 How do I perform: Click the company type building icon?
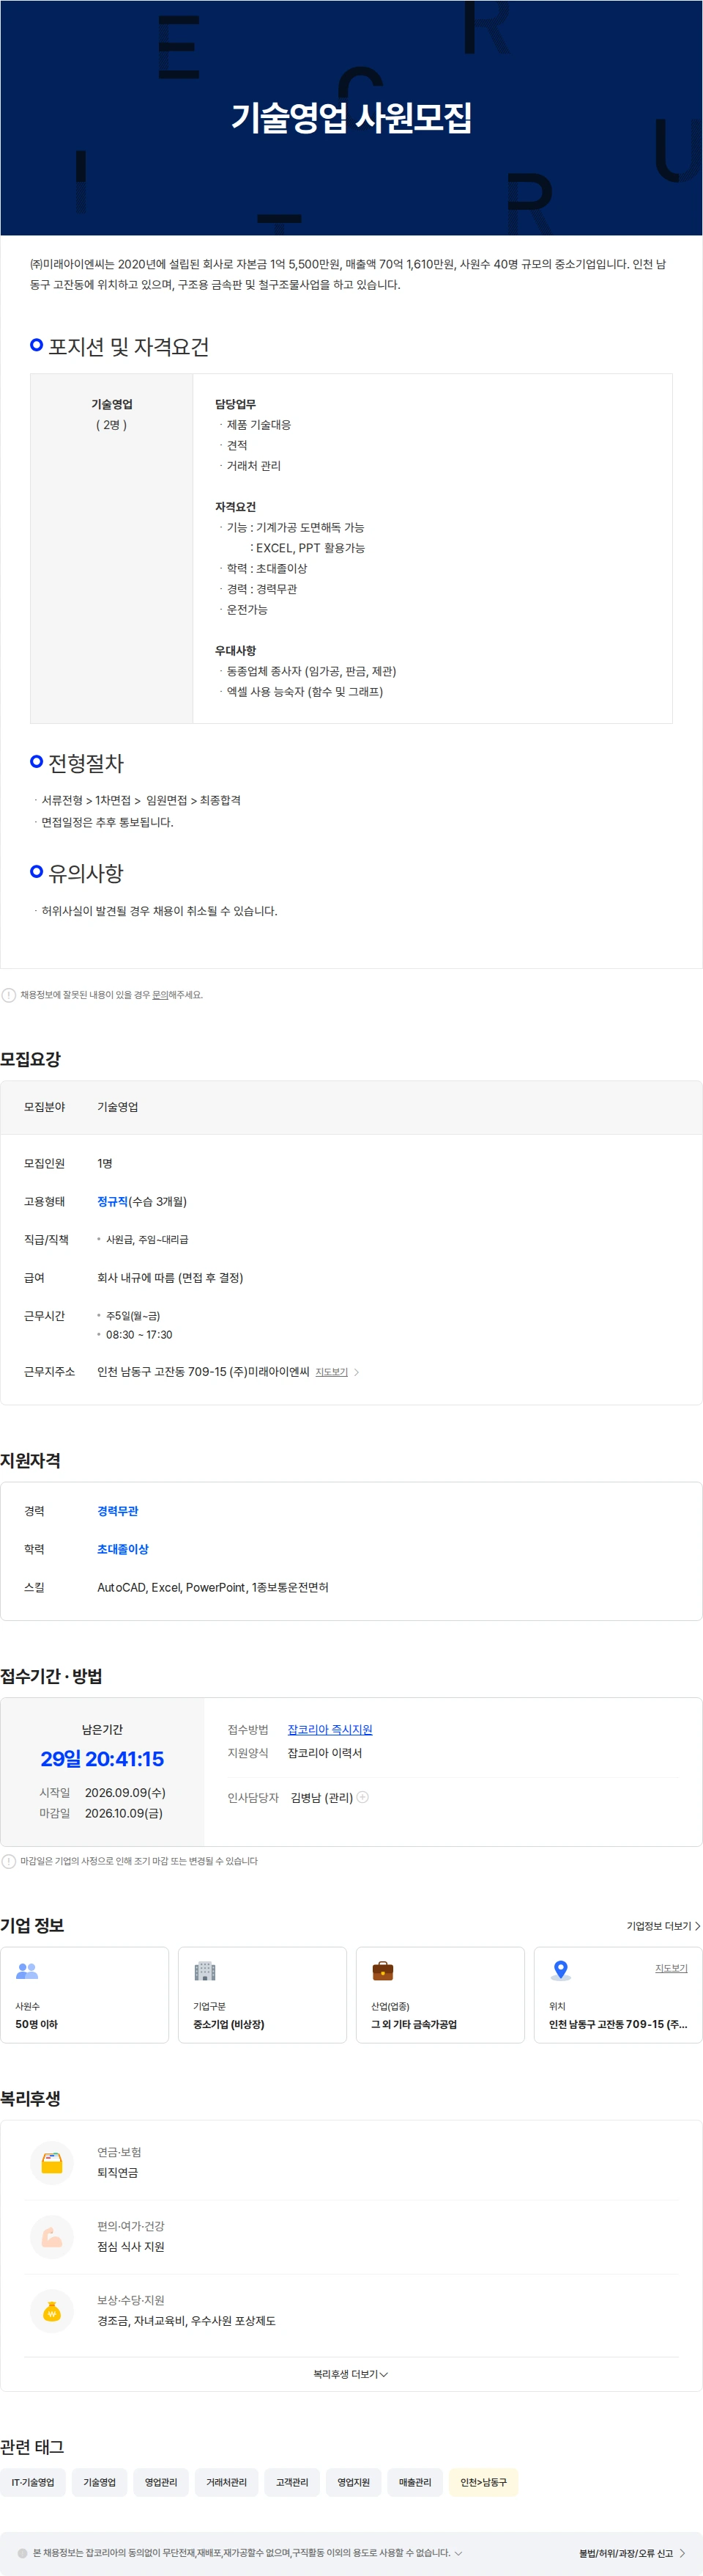click(x=205, y=1971)
